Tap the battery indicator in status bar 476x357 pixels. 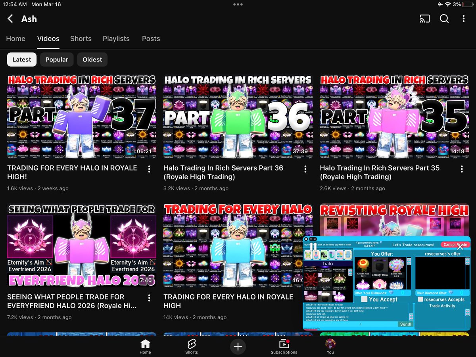tap(467, 4)
